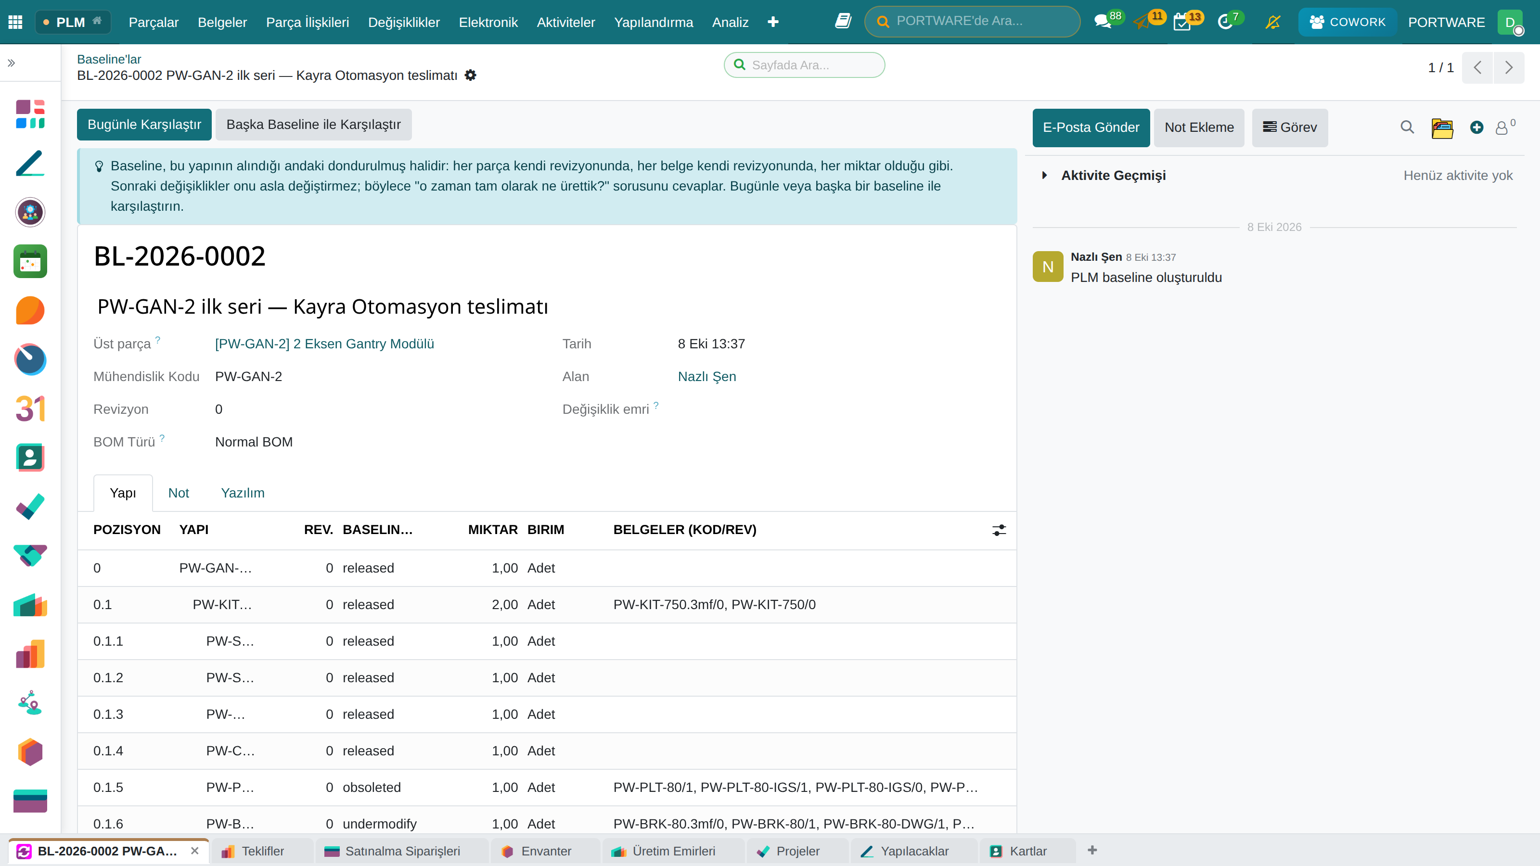Open the contacts app icon in the sidebar
The width and height of the screenshot is (1540, 866).
click(x=30, y=458)
